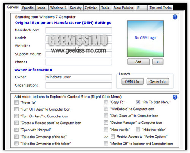Click the No OEM Logo preview image

[x=146, y=39]
